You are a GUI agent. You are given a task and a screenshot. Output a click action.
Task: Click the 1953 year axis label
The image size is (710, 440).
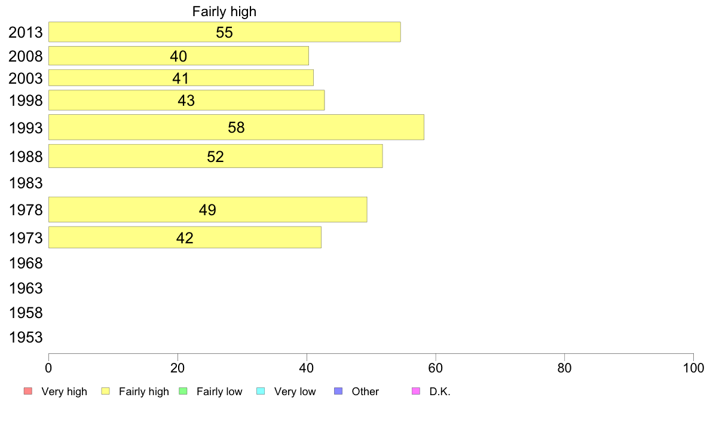(26, 337)
